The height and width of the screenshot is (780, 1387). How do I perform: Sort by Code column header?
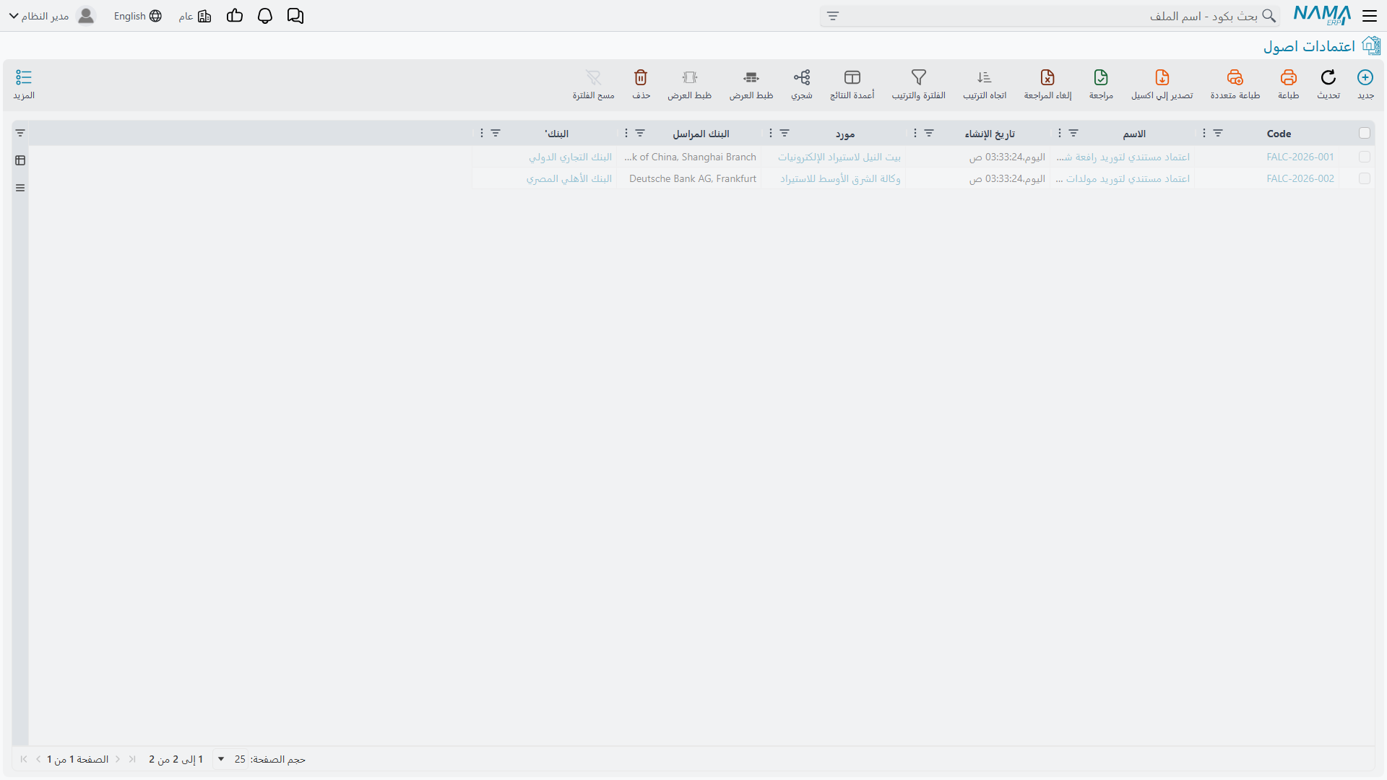[1279, 134]
